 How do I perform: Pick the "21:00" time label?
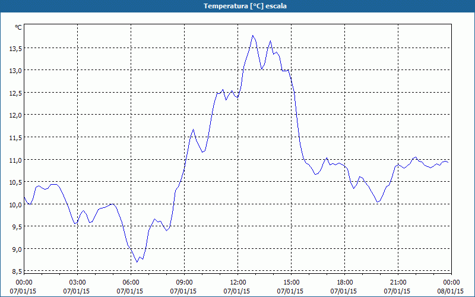pyautogui.click(x=398, y=283)
